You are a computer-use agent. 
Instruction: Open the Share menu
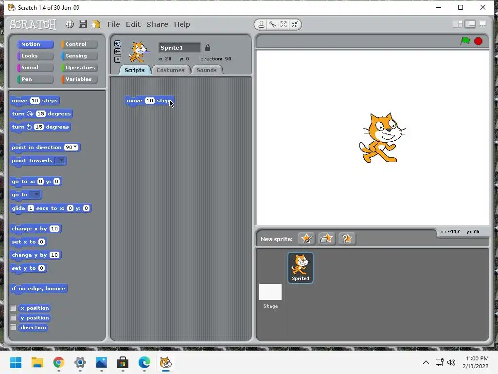tap(157, 24)
